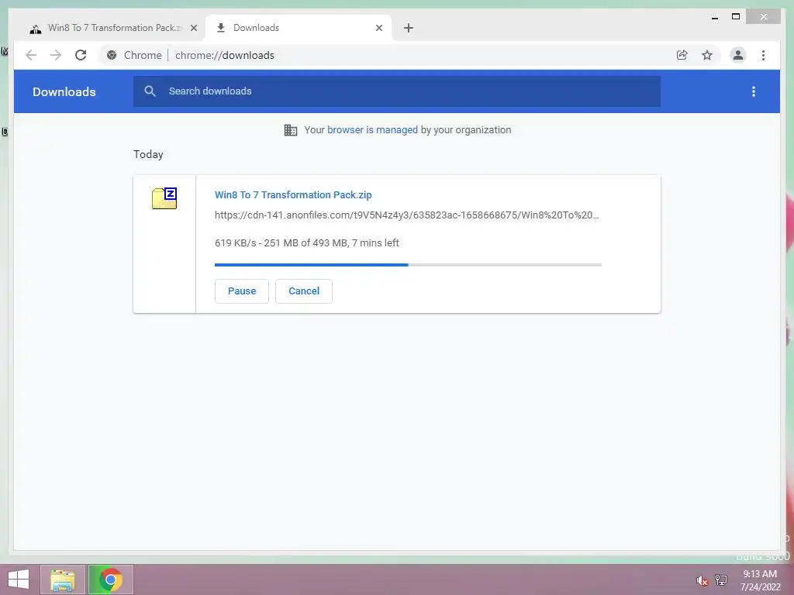The height and width of the screenshot is (595, 794).
Task: Close the Downloads tab
Action: tap(378, 29)
